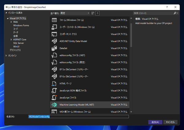184x130 pixels.
Task: Select the Windows Form item icon
Action: (x=54, y=20)
